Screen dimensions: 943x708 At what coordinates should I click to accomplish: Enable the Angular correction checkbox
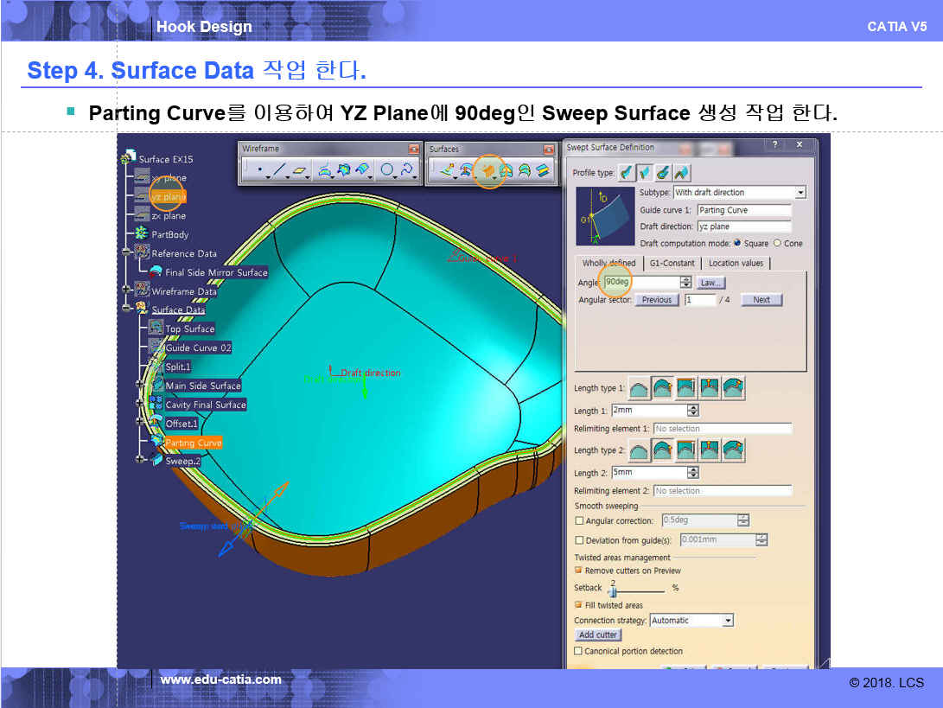[x=579, y=521]
